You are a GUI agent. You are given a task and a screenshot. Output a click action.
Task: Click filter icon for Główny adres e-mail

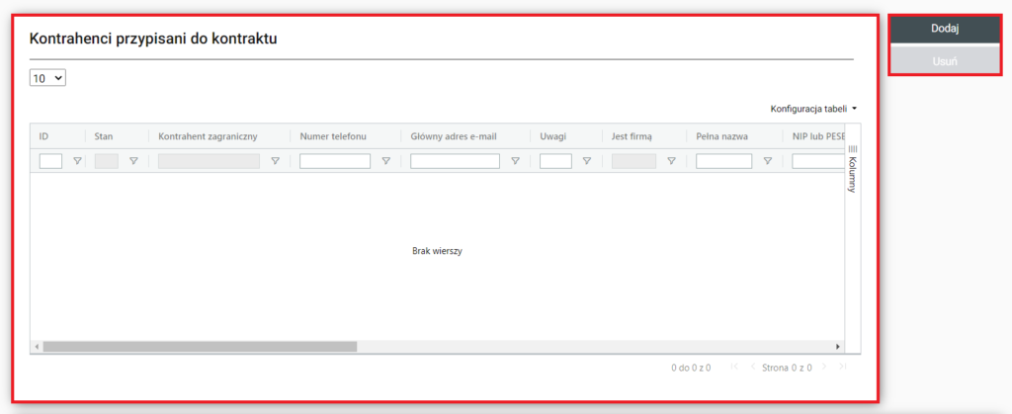[515, 161]
